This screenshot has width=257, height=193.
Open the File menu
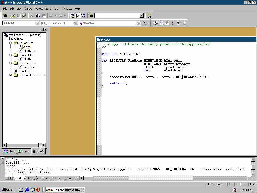tap(5, 9)
